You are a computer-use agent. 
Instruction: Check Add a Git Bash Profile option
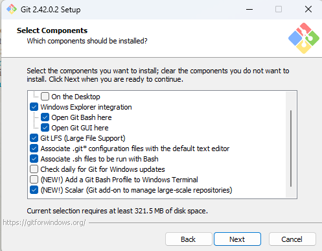34,180
